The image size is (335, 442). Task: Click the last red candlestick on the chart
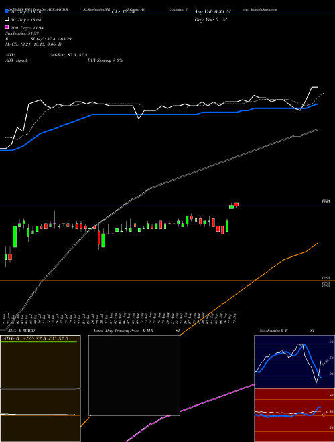pos(236,204)
